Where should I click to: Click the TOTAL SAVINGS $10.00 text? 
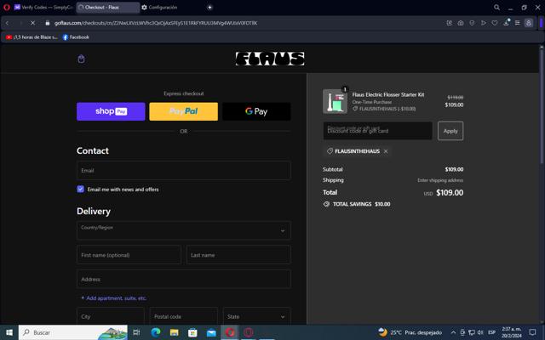pyautogui.click(x=361, y=204)
